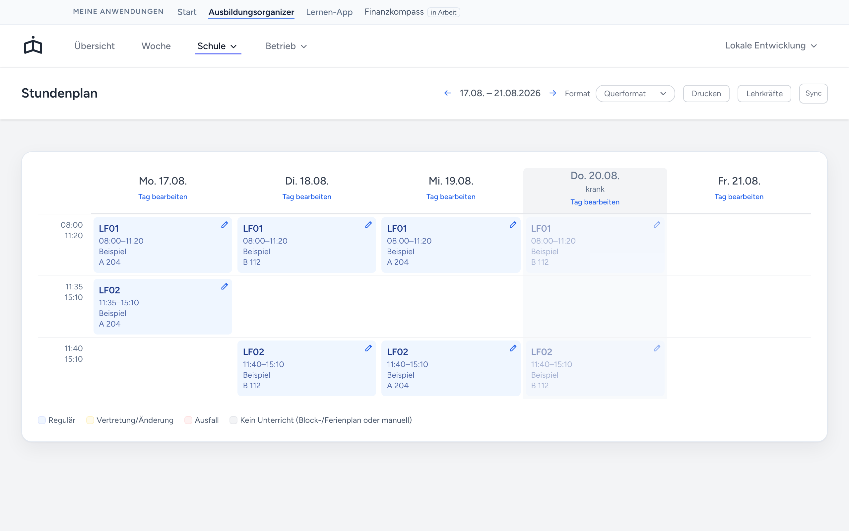Image resolution: width=849 pixels, height=531 pixels.
Task: Click the app logo home icon
Action: click(33, 45)
